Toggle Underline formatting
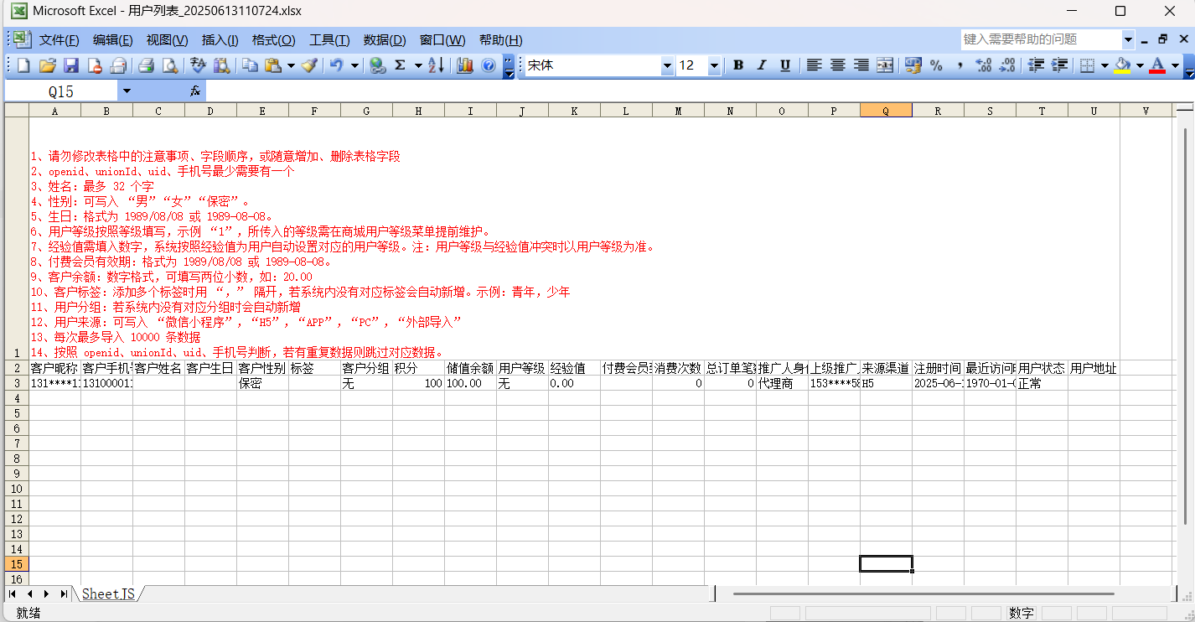Image resolution: width=1195 pixels, height=622 pixels. [785, 65]
